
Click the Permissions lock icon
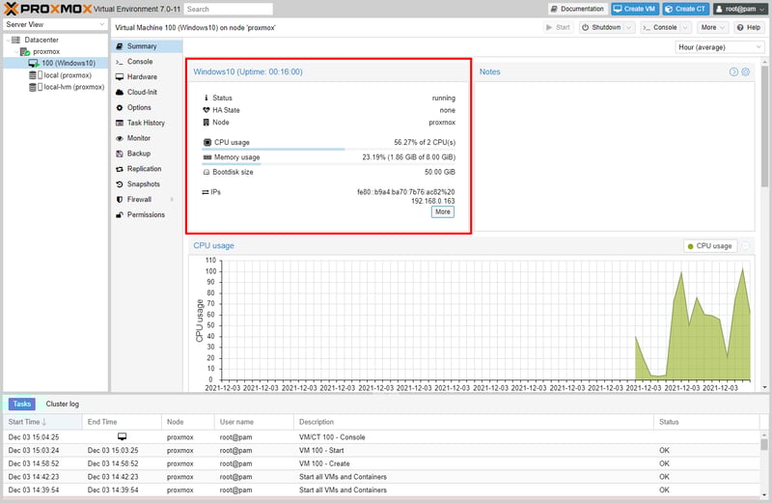tap(119, 214)
